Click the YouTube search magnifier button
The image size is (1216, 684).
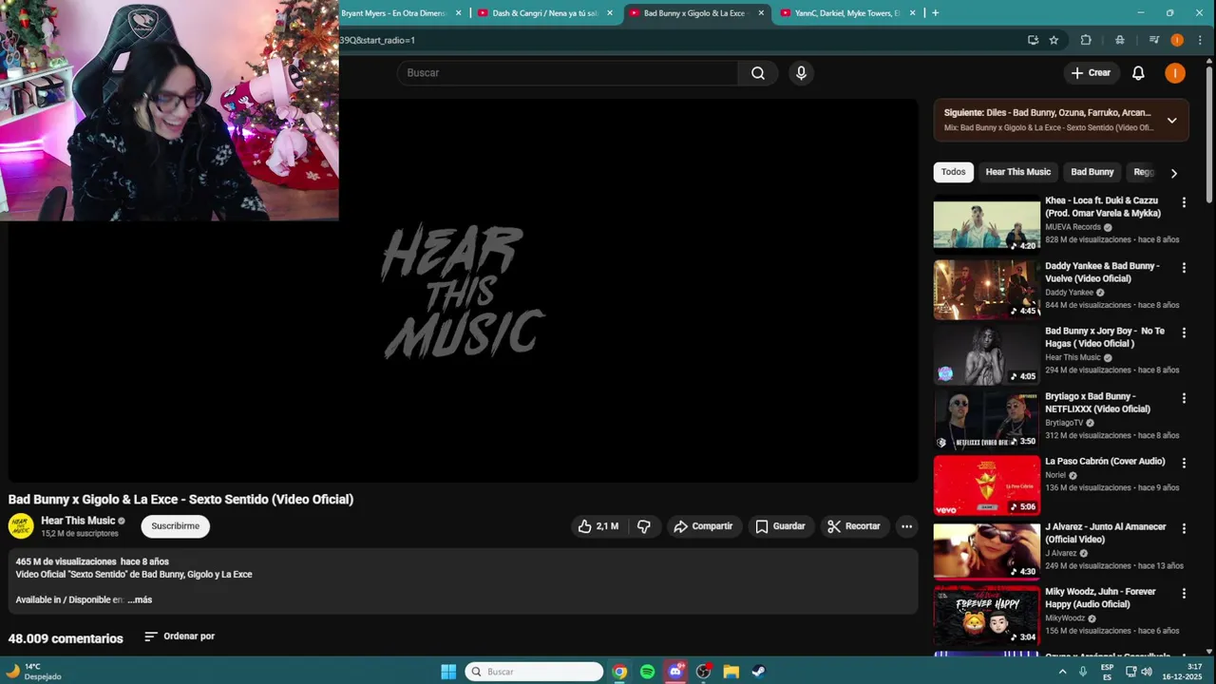pos(758,73)
